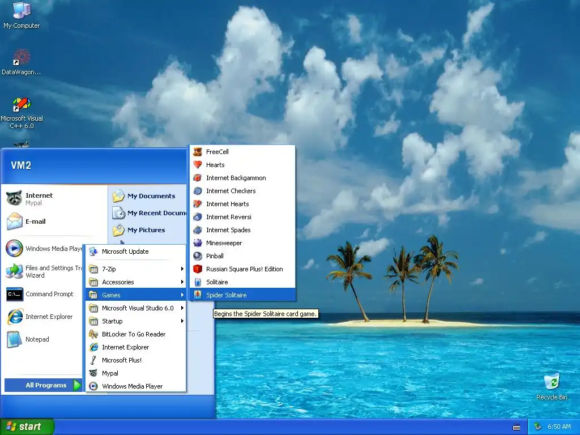Open FreeCell game icon

click(198, 152)
